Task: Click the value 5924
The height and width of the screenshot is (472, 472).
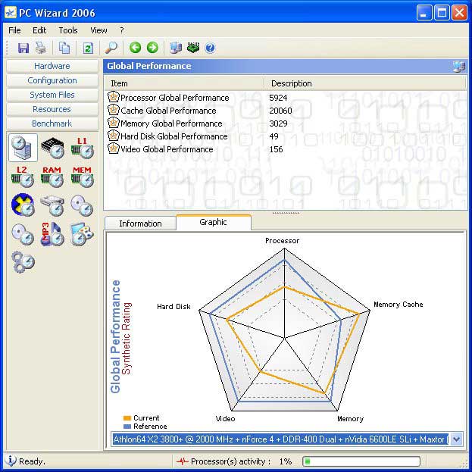Action: pyautogui.click(x=278, y=98)
